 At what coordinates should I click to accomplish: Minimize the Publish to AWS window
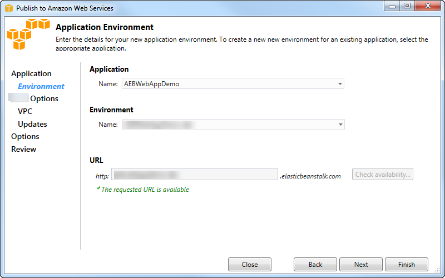(392, 7)
